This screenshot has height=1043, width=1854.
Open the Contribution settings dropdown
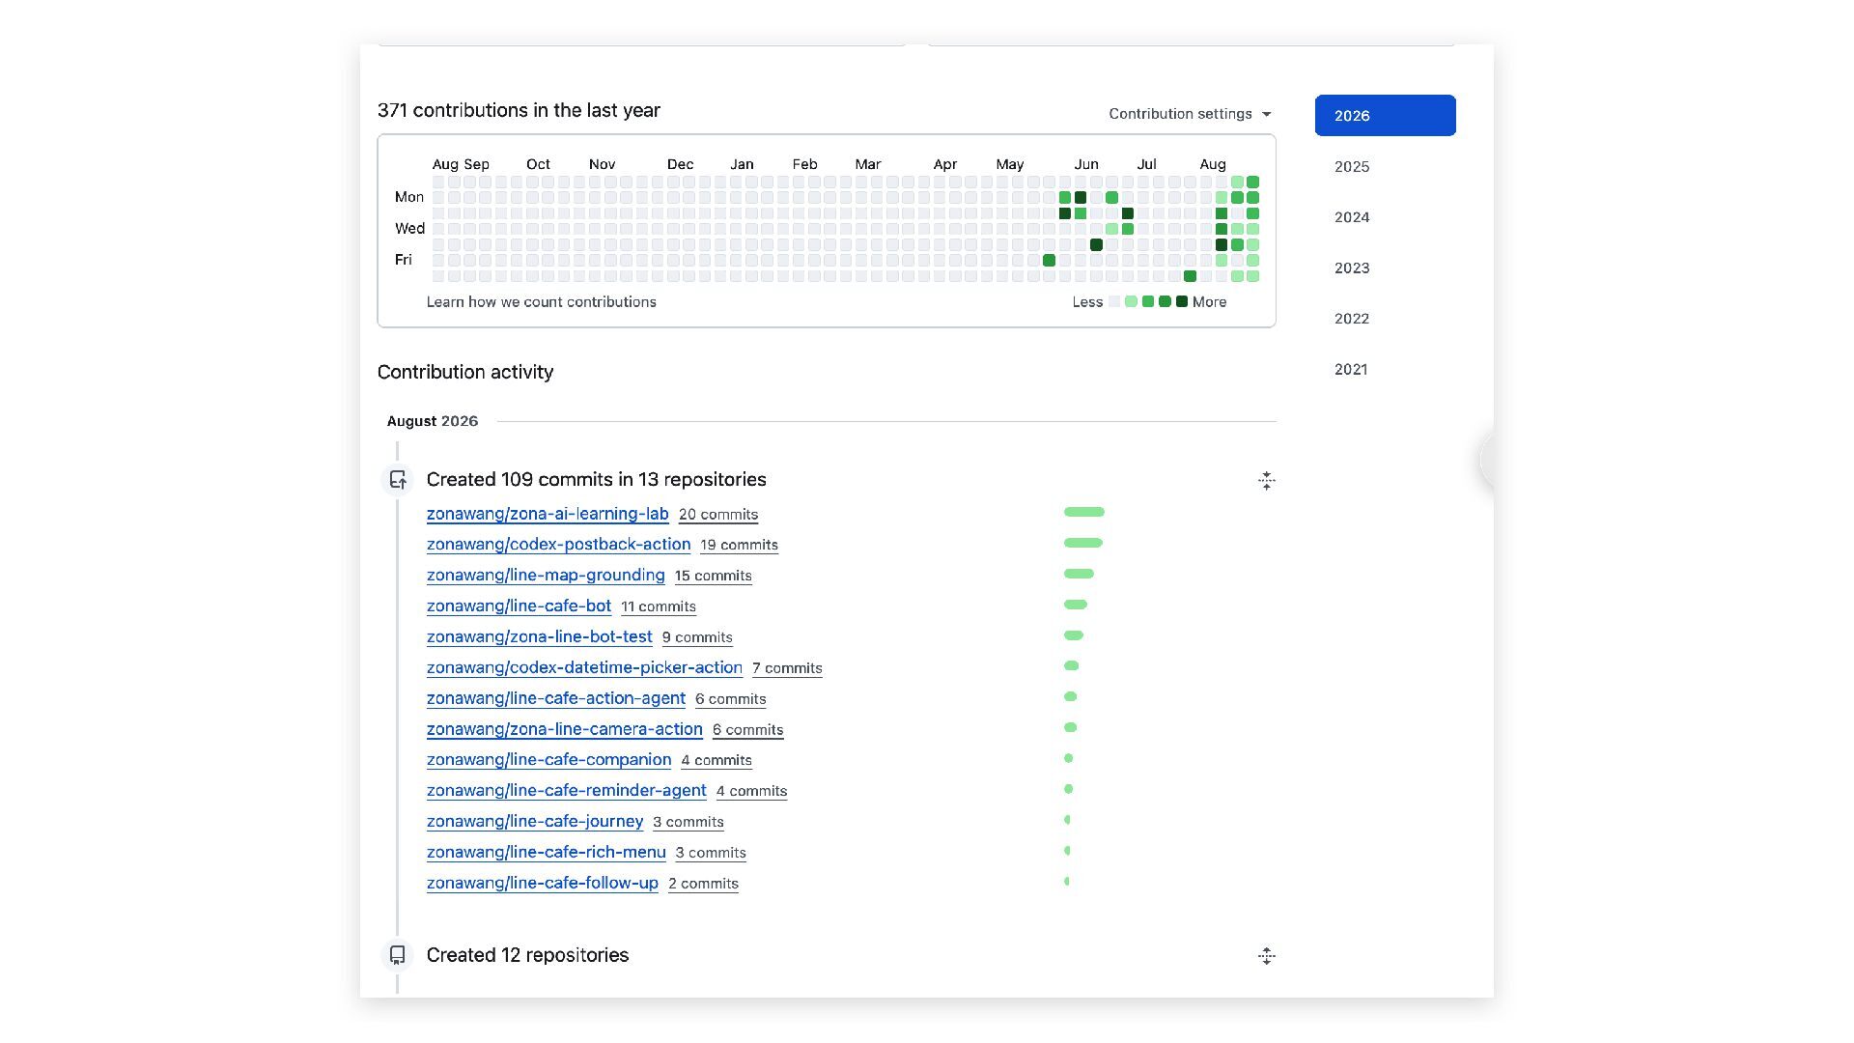[1191, 114]
